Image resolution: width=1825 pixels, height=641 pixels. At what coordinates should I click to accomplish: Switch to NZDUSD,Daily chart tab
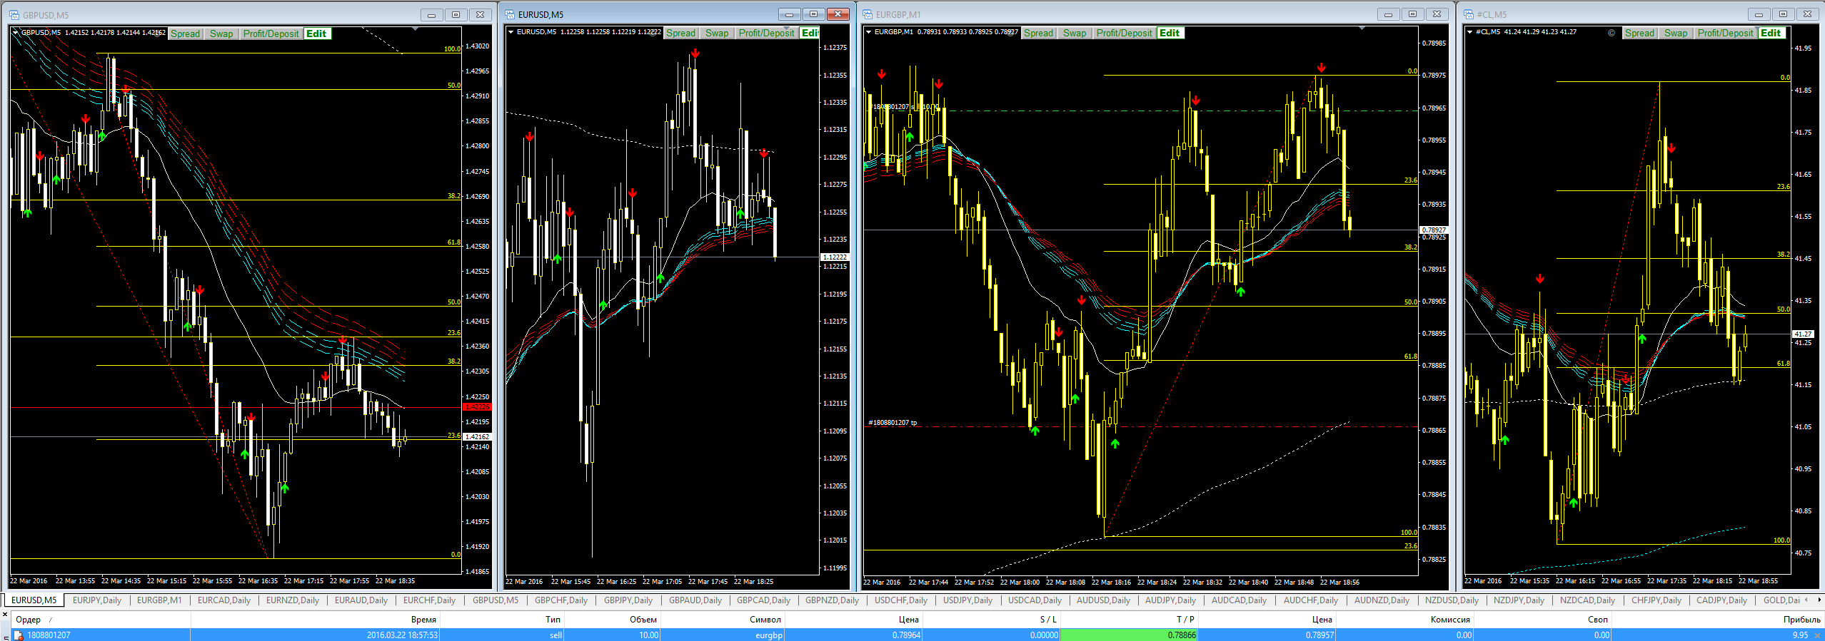1452,600
